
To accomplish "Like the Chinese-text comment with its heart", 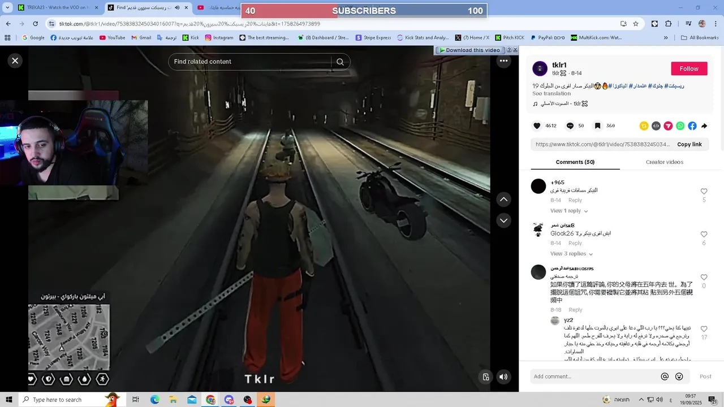I will point(704,278).
